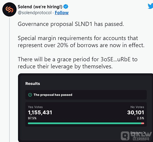
Task: Click the Solend (we're hiring!) display name
Action: pos(40,7)
